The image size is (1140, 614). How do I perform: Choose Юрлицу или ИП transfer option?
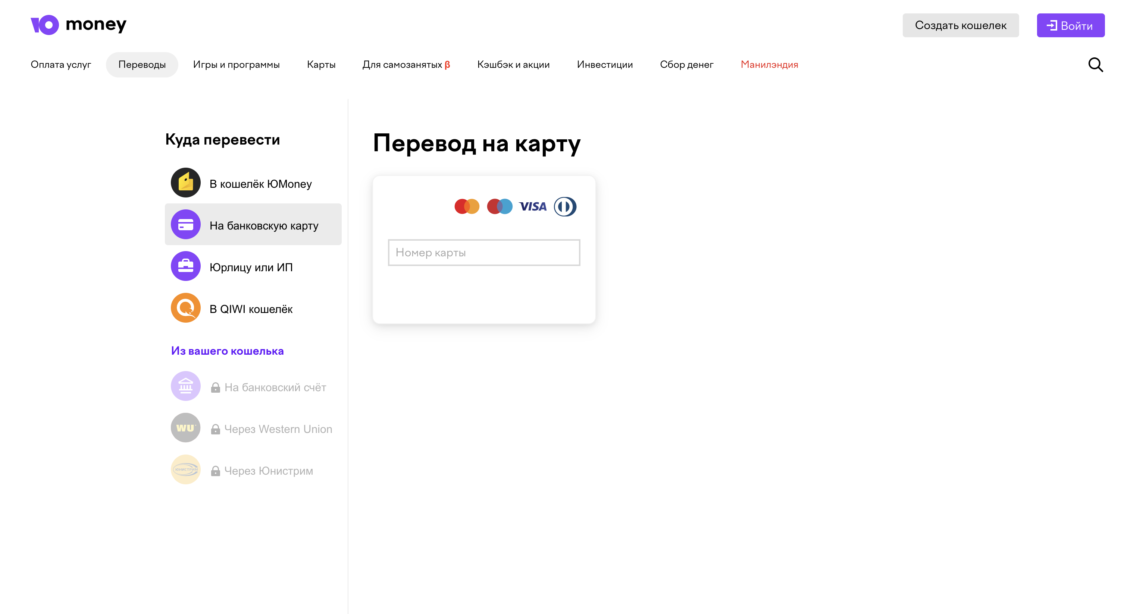(253, 266)
